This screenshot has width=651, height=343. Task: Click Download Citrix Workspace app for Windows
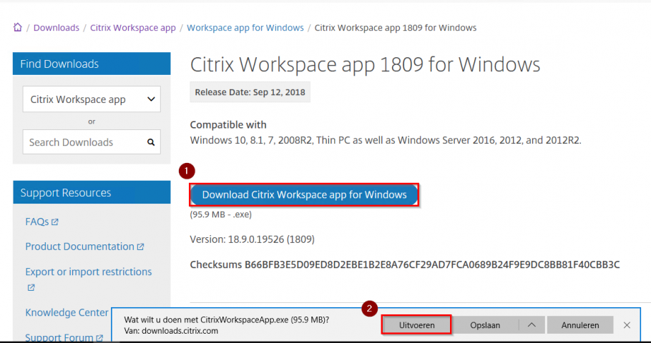click(x=304, y=194)
